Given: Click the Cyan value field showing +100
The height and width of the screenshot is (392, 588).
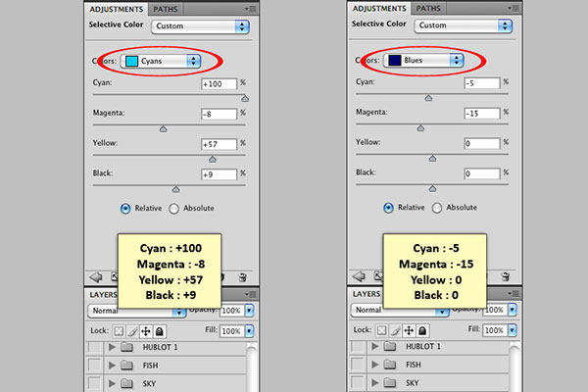Looking at the screenshot, I should click(219, 84).
